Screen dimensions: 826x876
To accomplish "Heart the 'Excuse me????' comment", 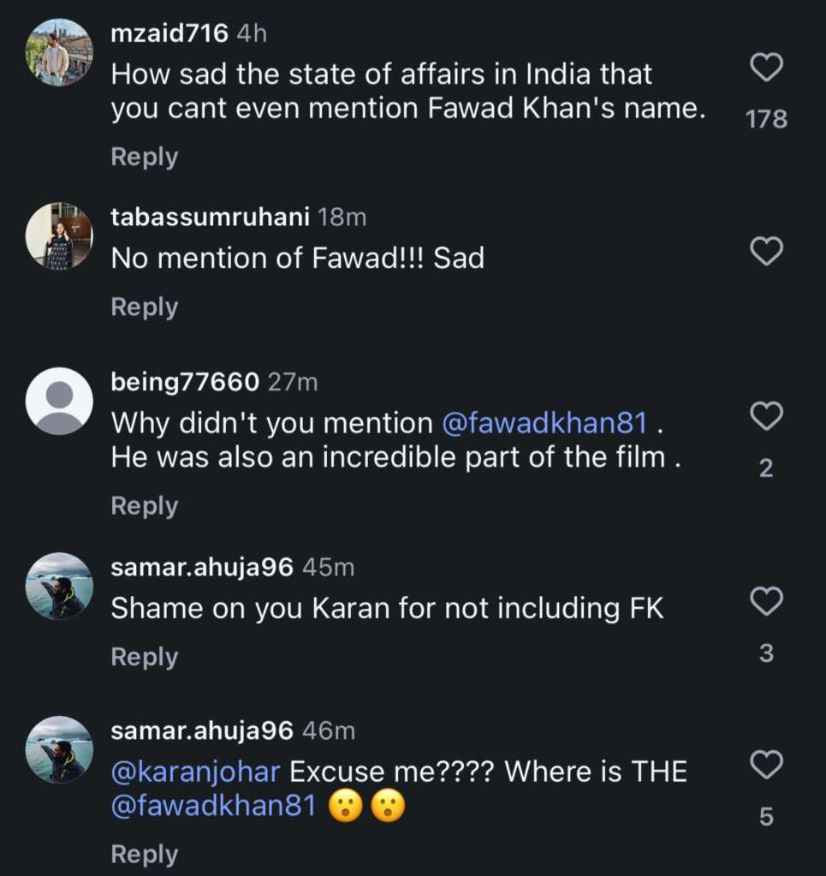I will pyautogui.click(x=766, y=765).
